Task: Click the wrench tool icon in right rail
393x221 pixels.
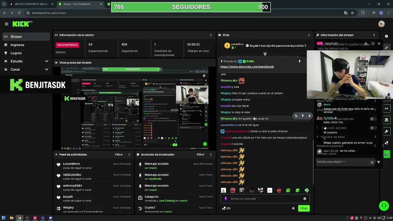Action: coord(387,131)
